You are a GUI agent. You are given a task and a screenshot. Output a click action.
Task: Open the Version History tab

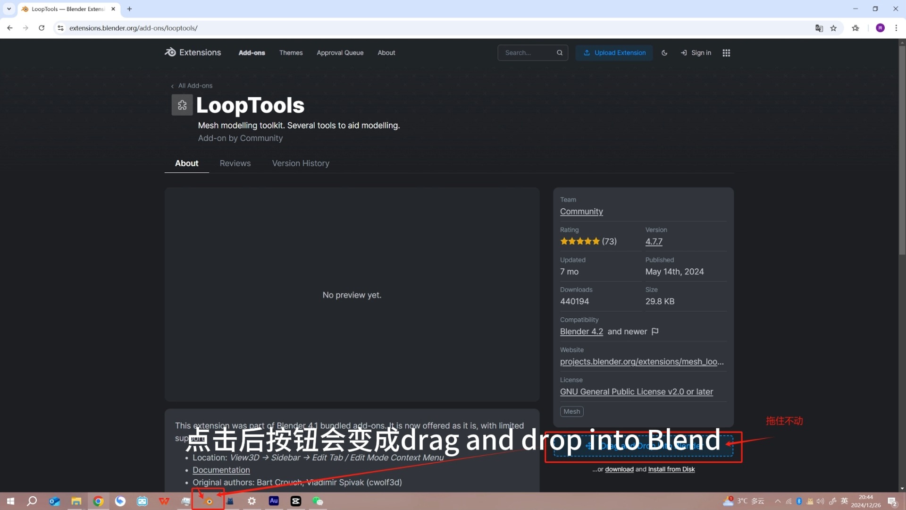[x=301, y=163]
